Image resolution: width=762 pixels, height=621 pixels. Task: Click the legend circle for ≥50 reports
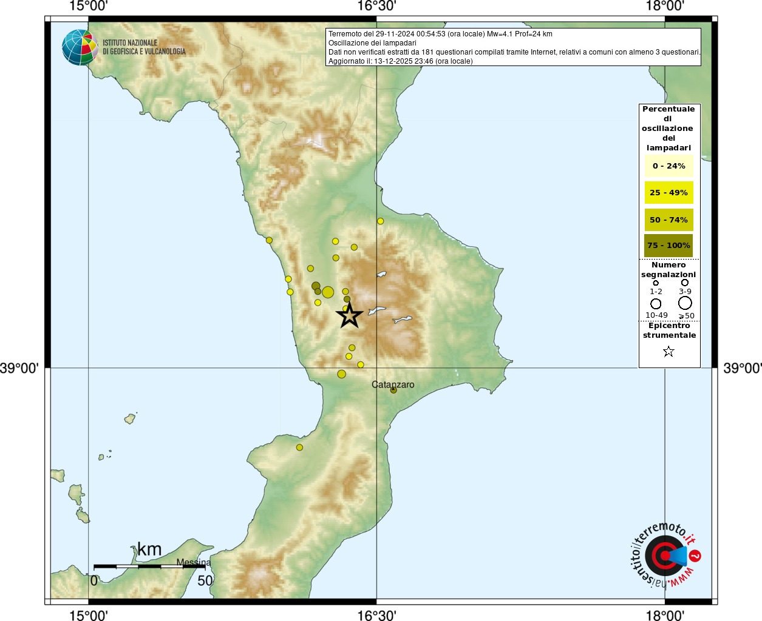pyautogui.click(x=685, y=303)
